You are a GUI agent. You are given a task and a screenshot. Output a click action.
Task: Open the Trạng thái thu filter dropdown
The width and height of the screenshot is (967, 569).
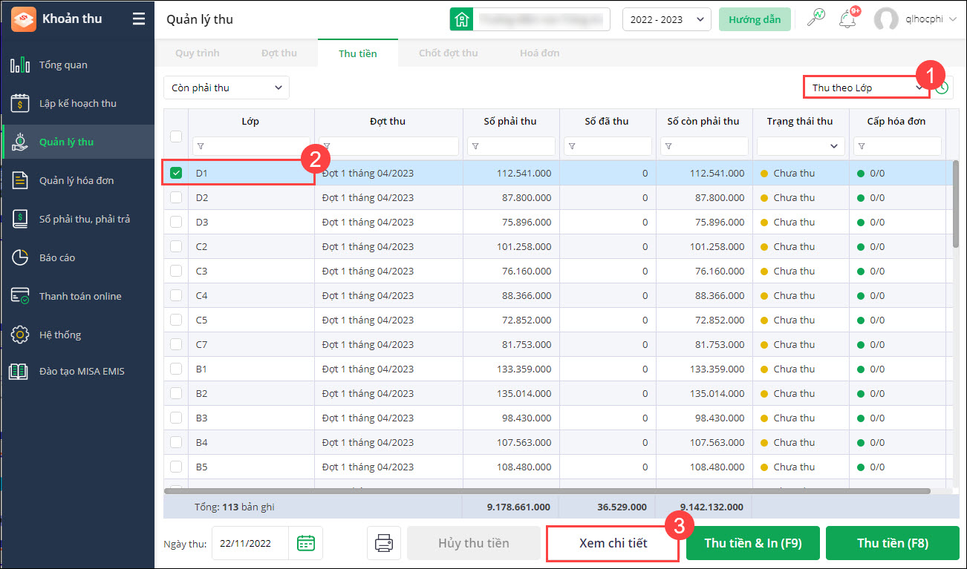(x=801, y=146)
